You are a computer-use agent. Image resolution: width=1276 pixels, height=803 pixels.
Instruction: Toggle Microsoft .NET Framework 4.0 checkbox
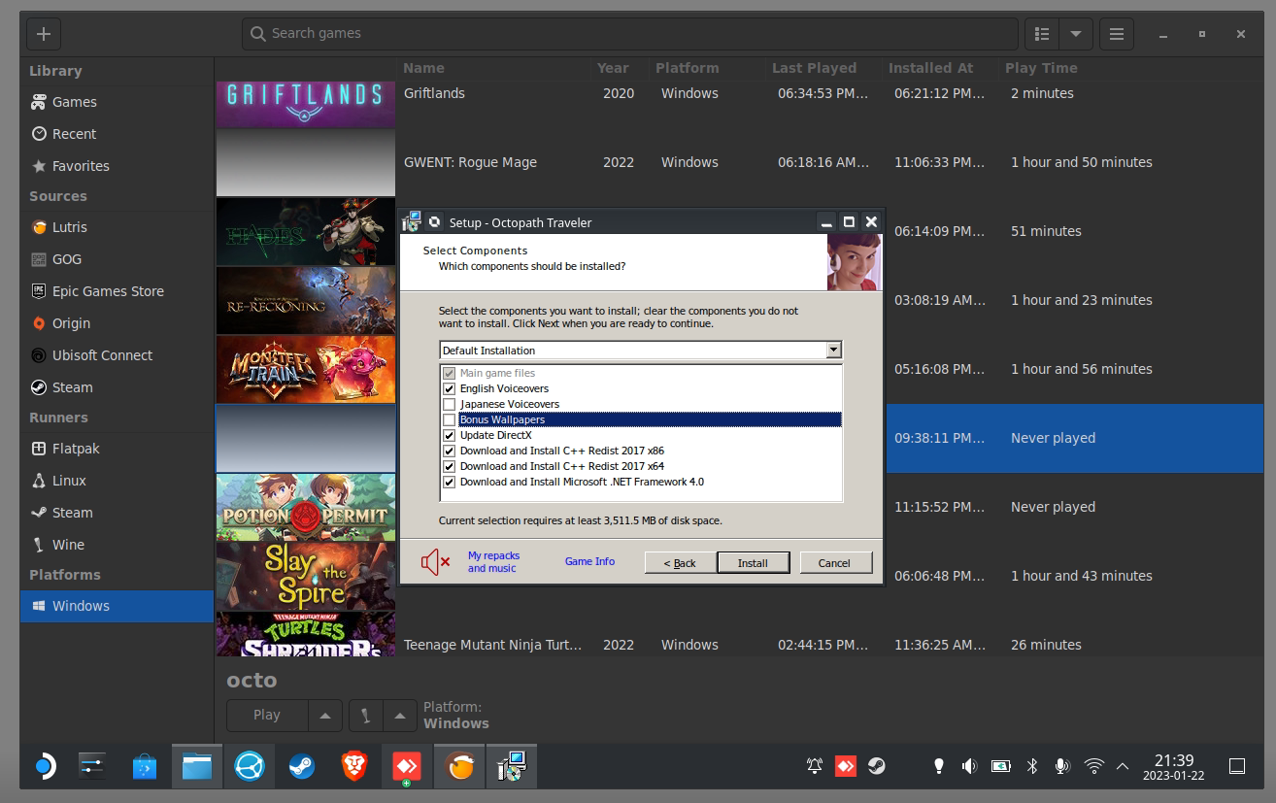click(x=449, y=482)
